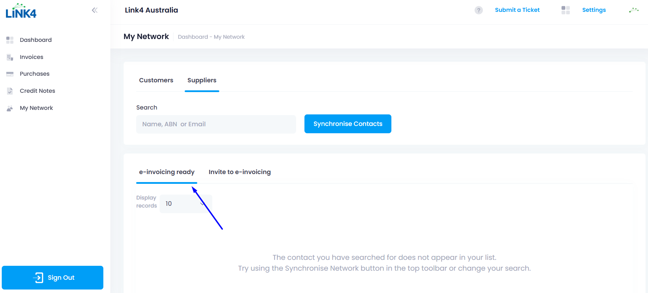Click the Link4 logo in sidebar
This screenshot has height=293, width=648.
pos(21,11)
